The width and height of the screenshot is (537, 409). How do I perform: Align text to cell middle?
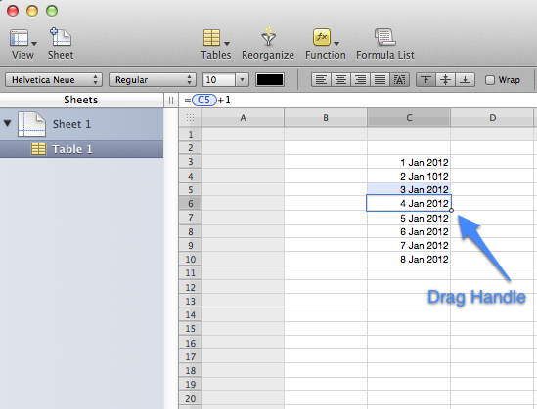point(445,80)
